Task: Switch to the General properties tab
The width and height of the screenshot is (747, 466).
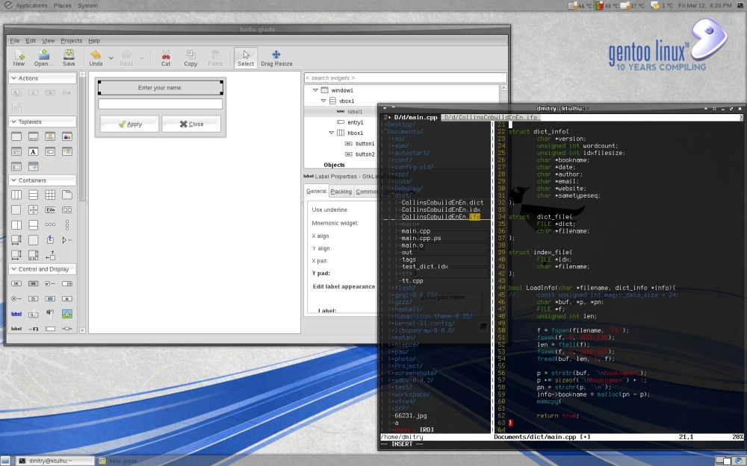Action: pyautogui.click(x=316, y=191)
